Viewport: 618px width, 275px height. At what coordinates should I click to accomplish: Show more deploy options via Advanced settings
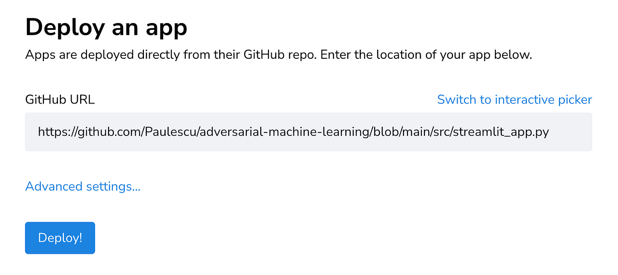pos(83,186)
